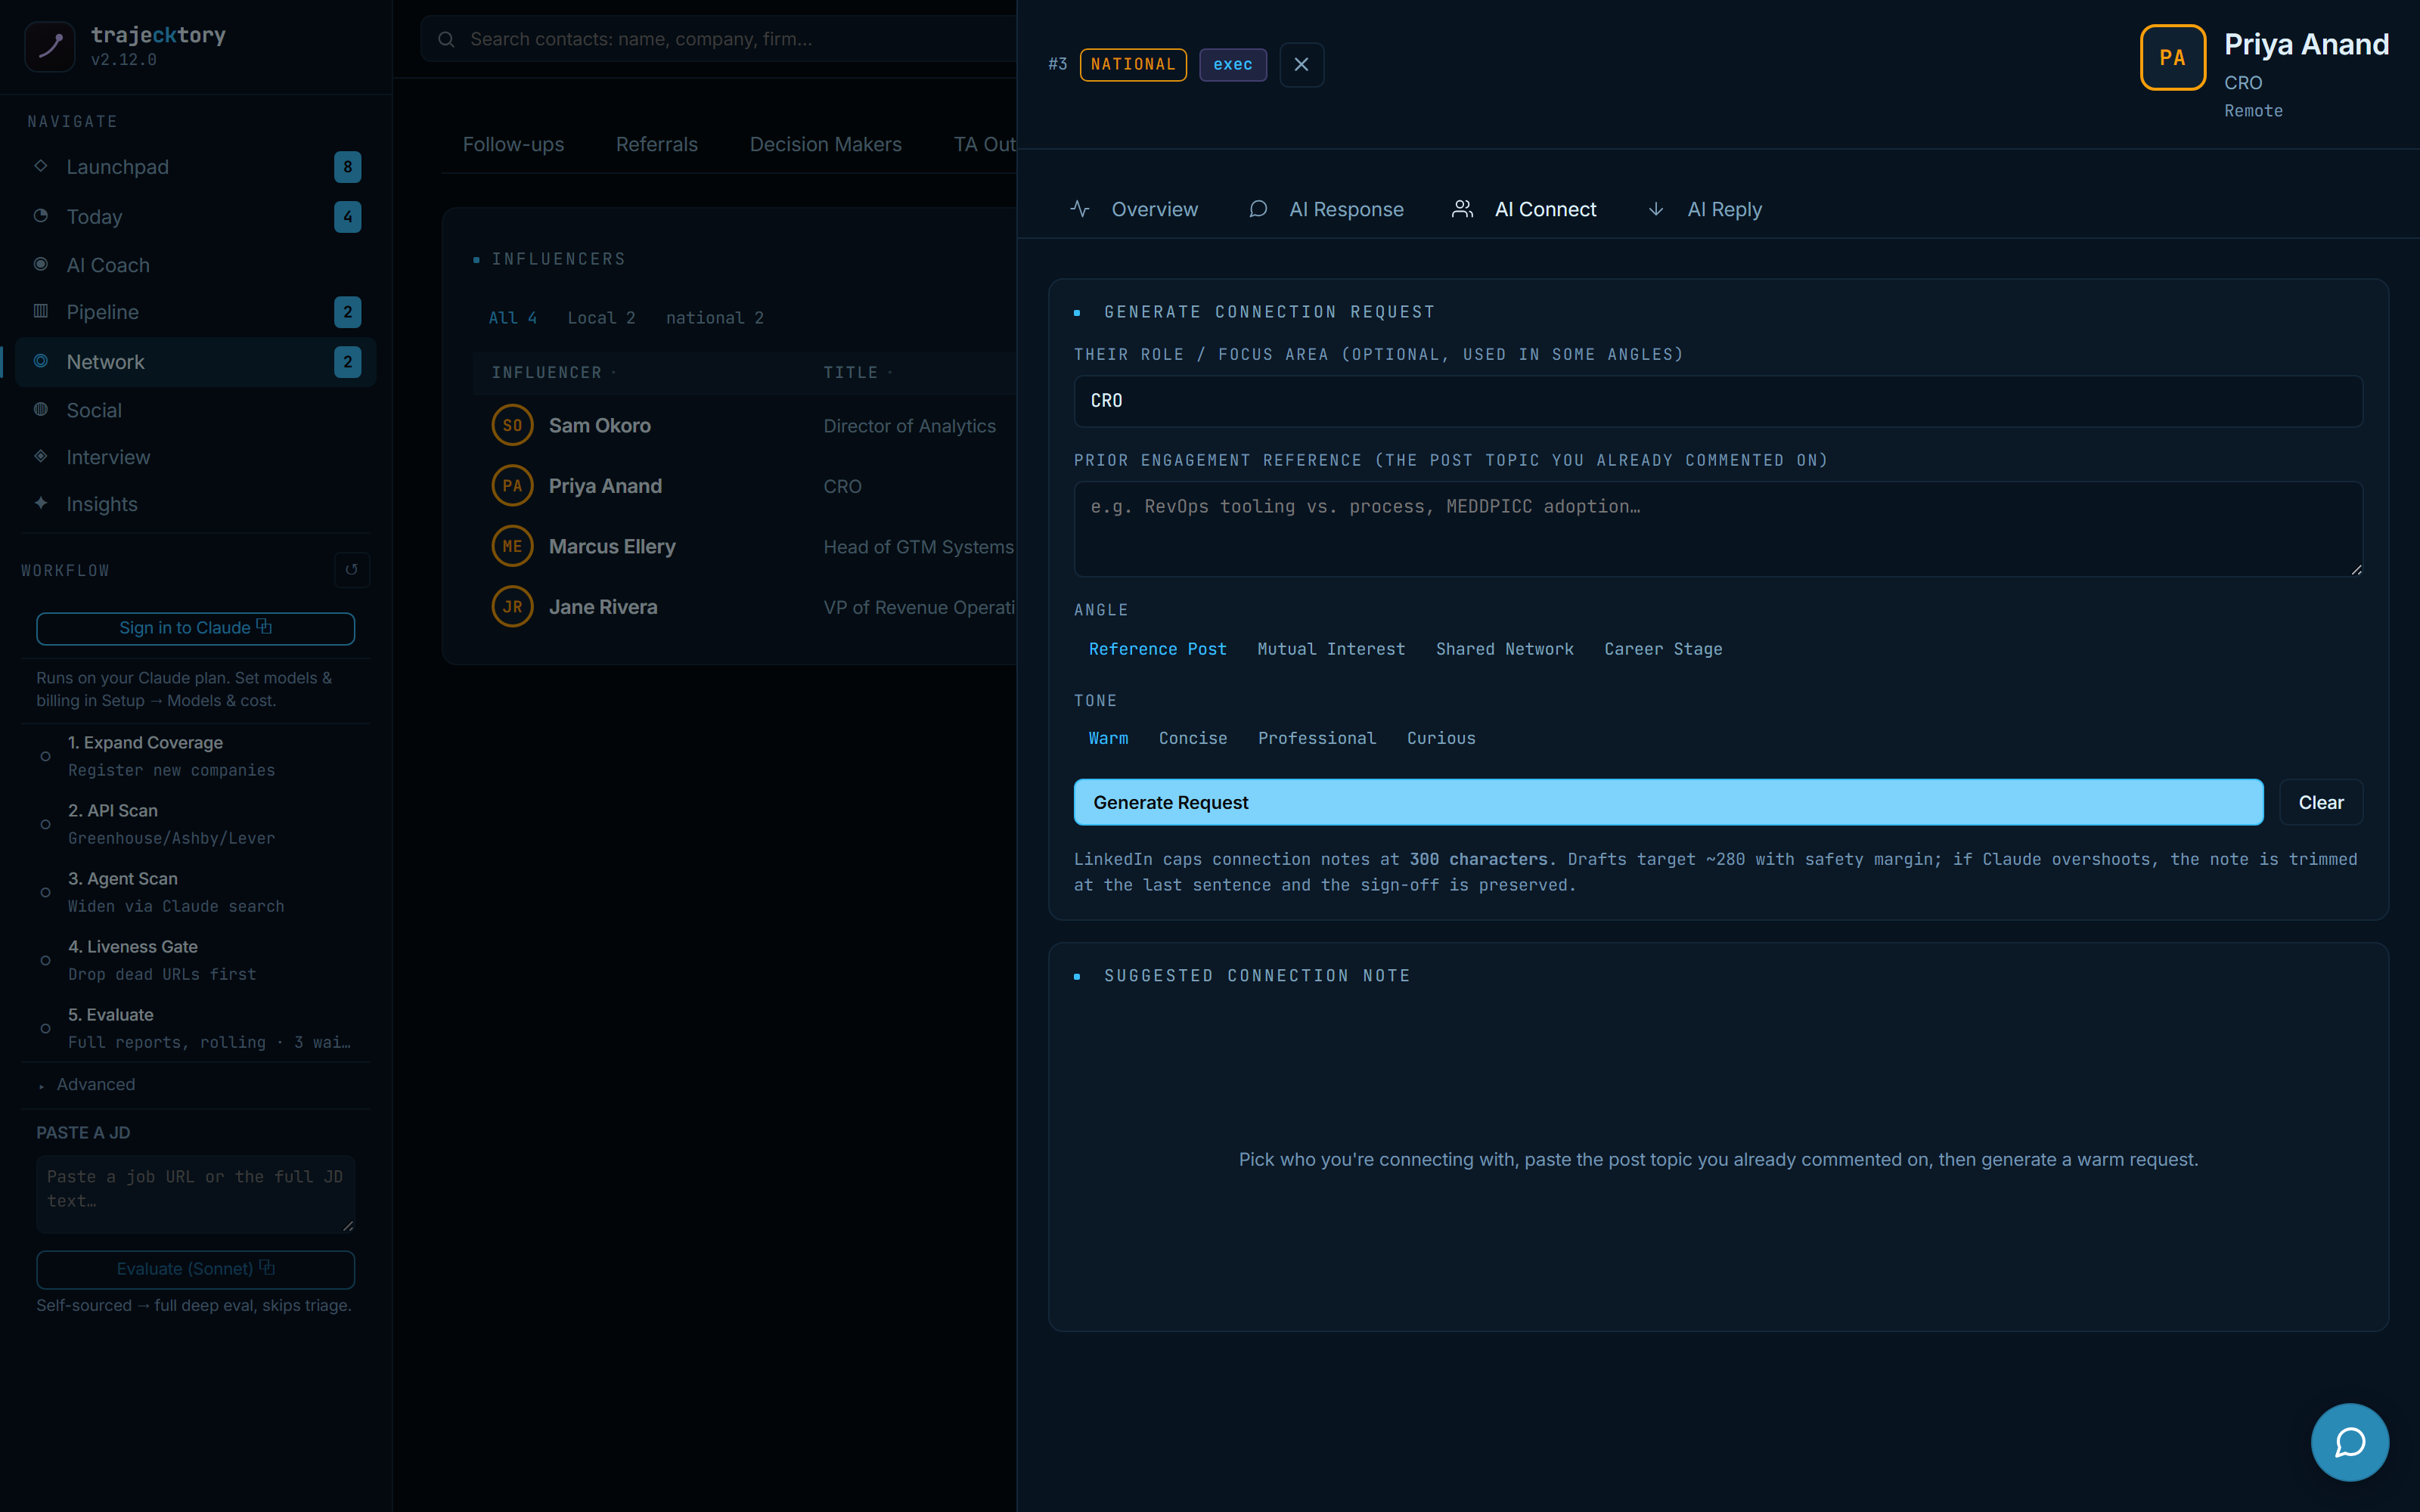This screenshot has height=1512, width=2420.
Task: Select the Career Stage angle
Action: tap(1663, 649)
